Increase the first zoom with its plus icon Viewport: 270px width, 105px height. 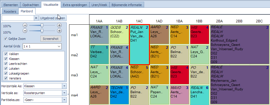click(59, 26)
